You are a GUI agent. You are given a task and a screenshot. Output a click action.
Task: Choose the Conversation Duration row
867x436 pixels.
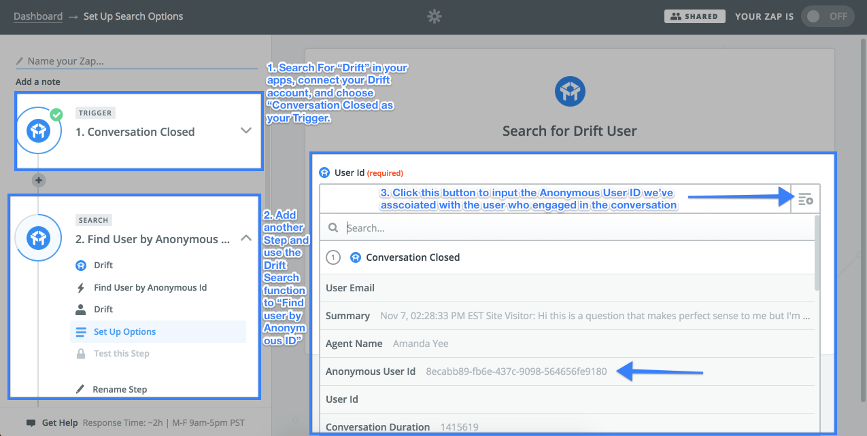pos(568,426)
